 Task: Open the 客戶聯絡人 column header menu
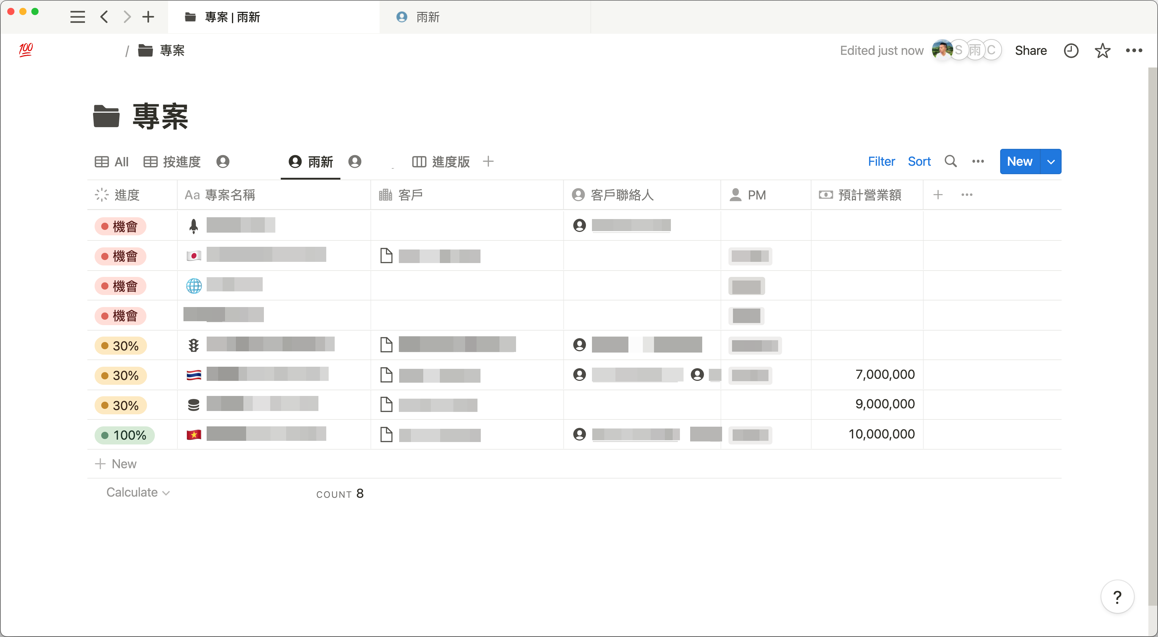(642, 195)
